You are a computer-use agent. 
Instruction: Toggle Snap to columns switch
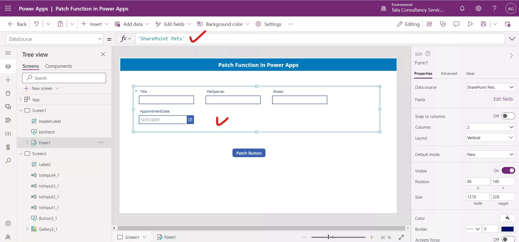pos(508,116)
